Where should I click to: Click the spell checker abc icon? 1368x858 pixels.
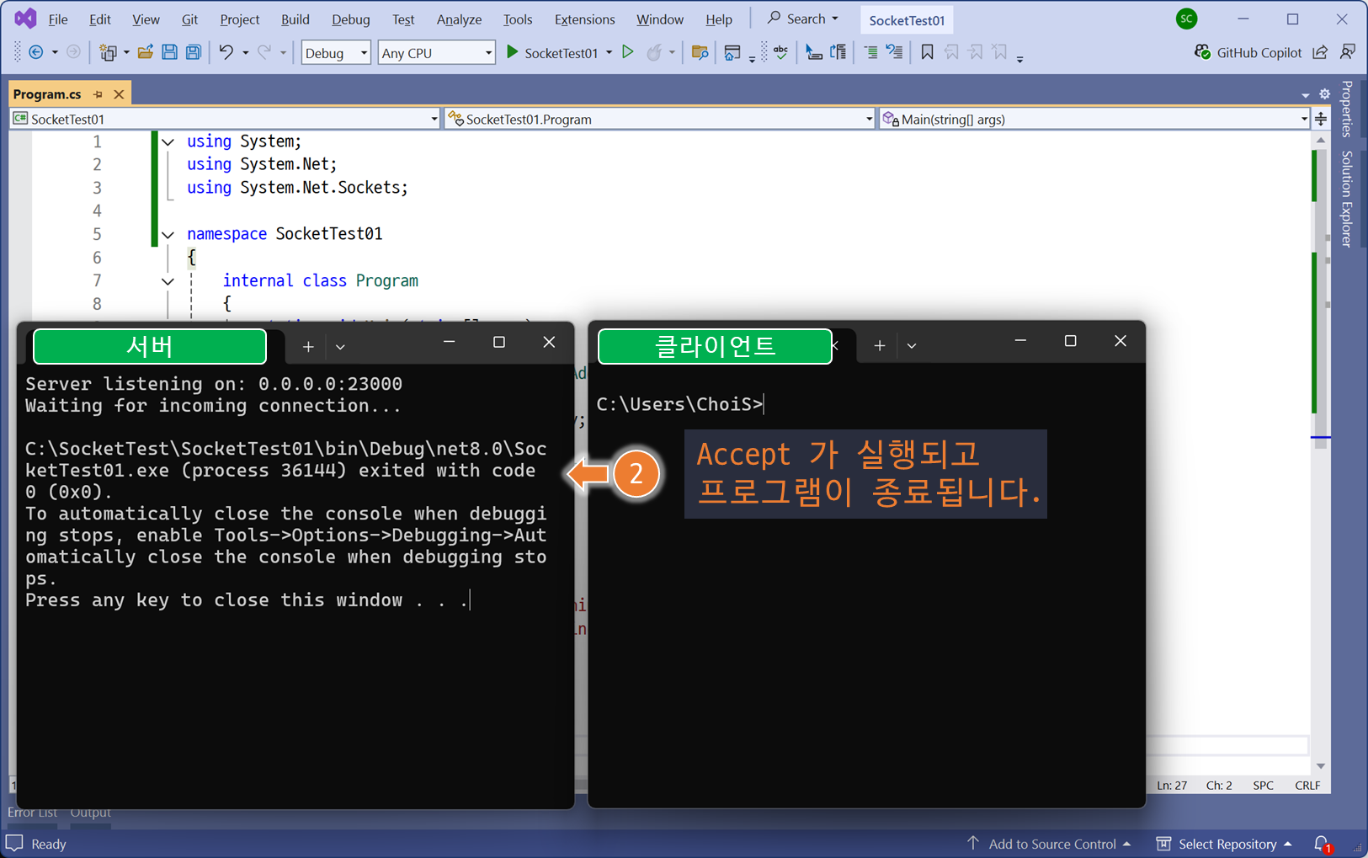[781, 52]
